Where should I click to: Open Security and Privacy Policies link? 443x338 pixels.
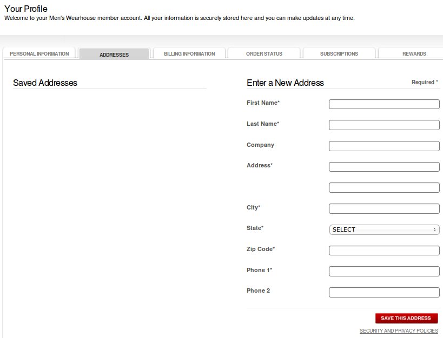pyautogui.click(x=399, y=330)
